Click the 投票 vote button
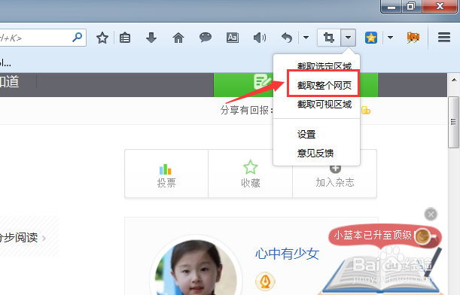 pos(166,174)
